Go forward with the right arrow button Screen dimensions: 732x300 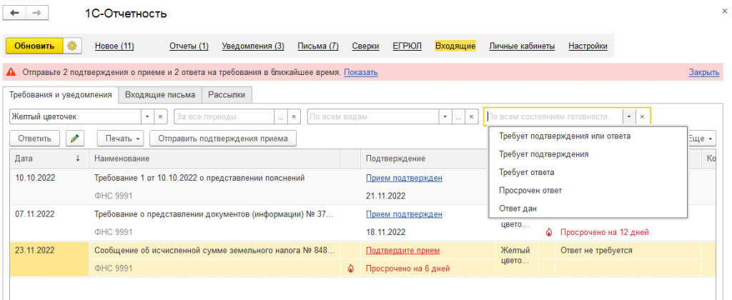tap(36, 13)
